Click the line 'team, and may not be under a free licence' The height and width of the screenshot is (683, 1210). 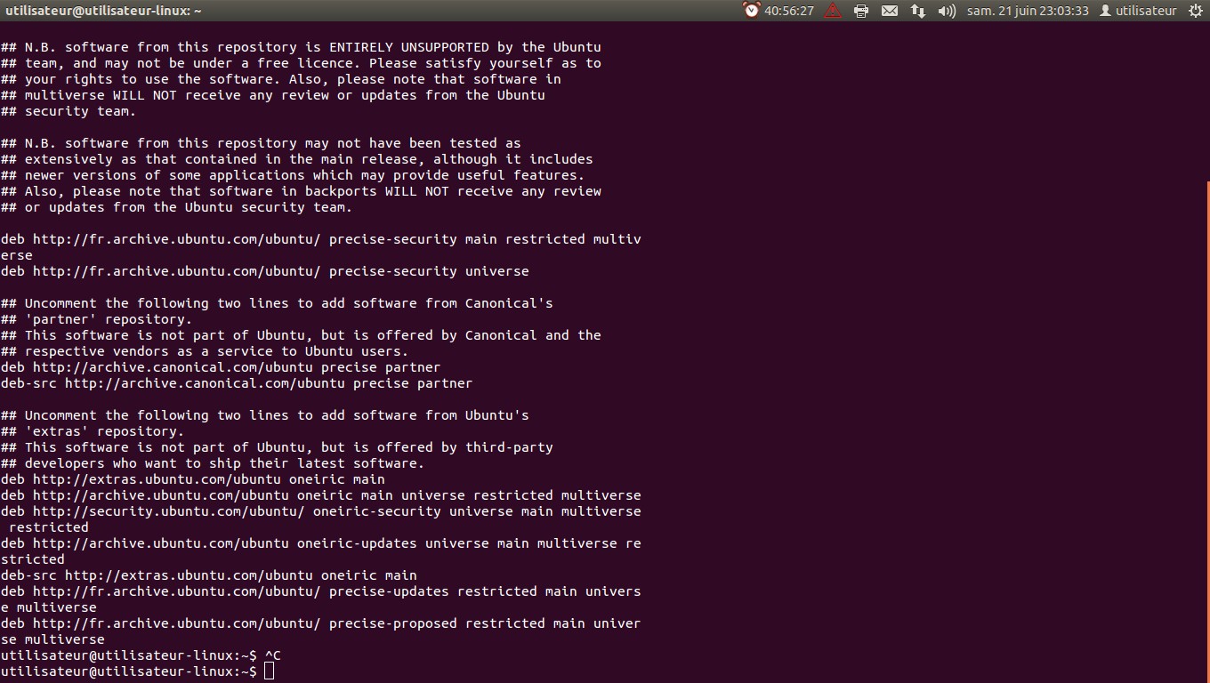click(301, 63)
